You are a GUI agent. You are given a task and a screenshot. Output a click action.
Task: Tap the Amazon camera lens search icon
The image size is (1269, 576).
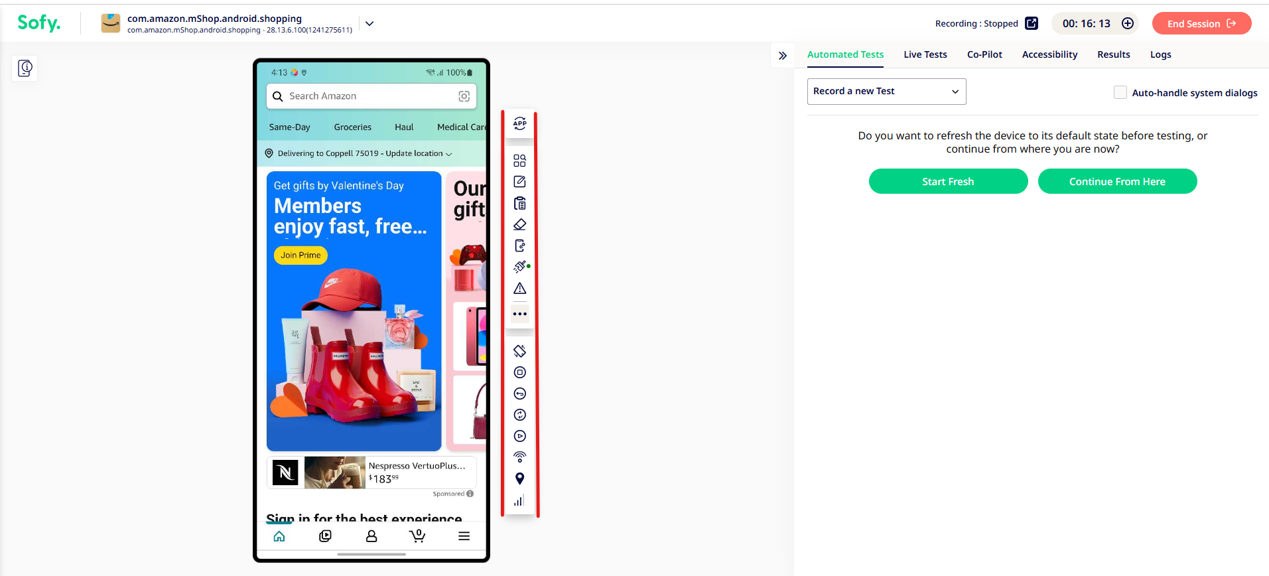(x=464, y=96)
